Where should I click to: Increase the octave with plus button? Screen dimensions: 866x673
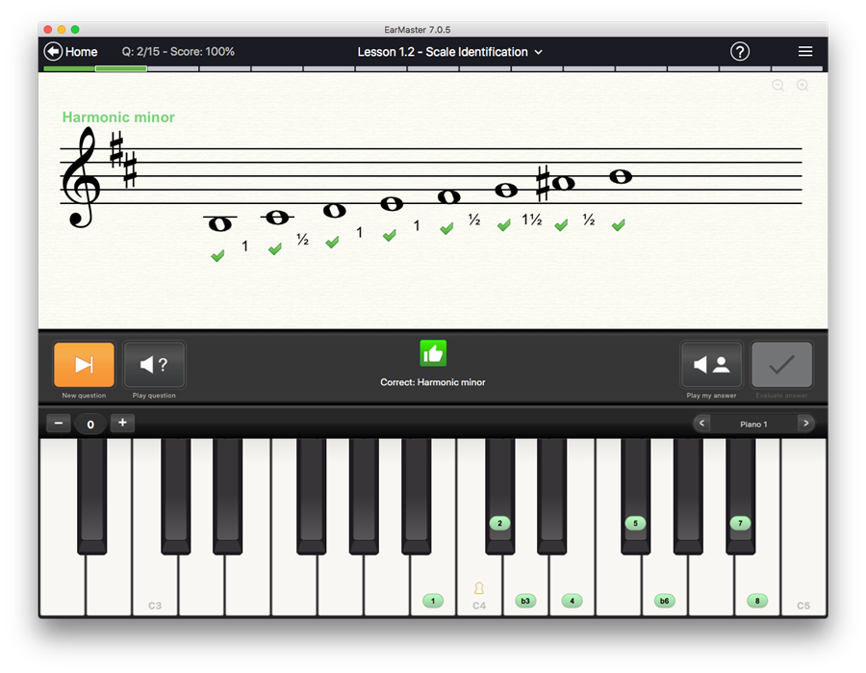122,423
